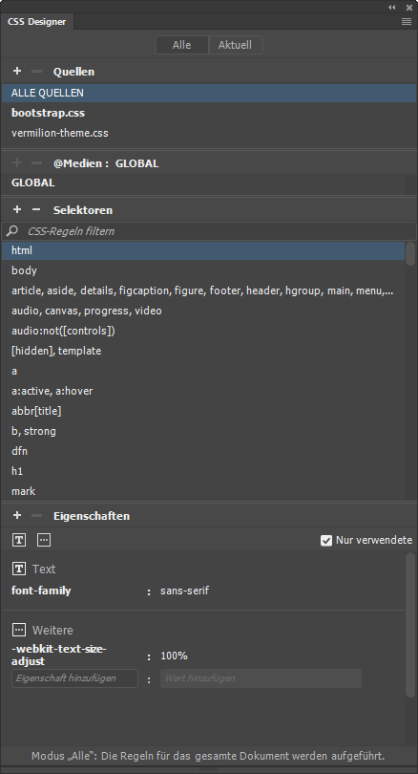Click the Eigenschaften section heading
The height and width of the screenshot is (774, 418).
pyautogui.click(x=92, y=516)
